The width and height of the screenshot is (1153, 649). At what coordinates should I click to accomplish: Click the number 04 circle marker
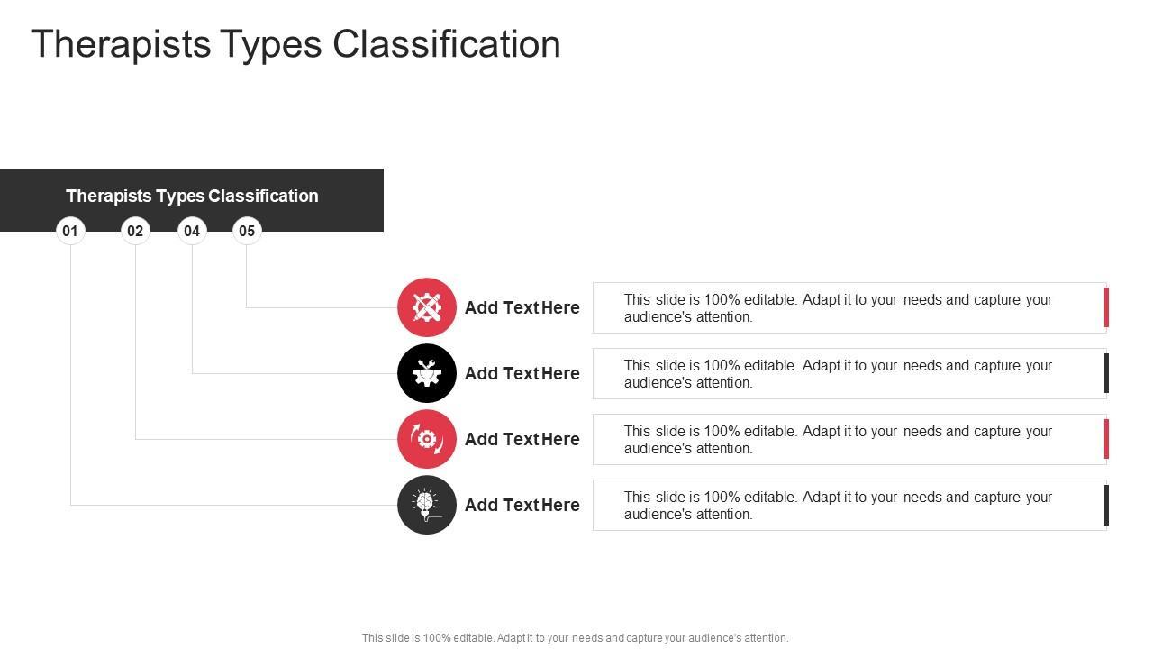[x=192, y=231]
